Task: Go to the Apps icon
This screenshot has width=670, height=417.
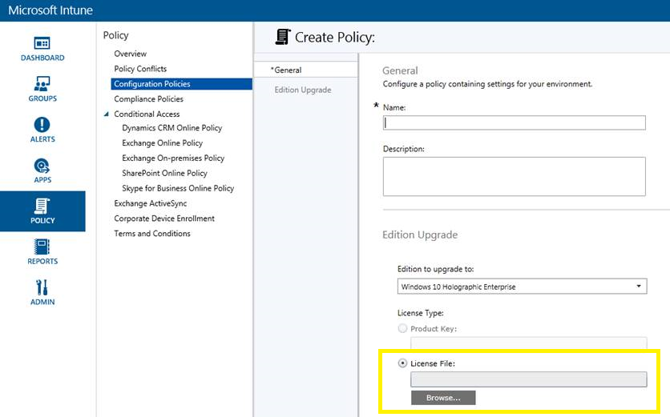Action: [x=42, y=166]
